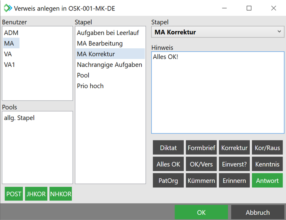Select 'allg. Stapel' in Pools list

coord(19,118)
